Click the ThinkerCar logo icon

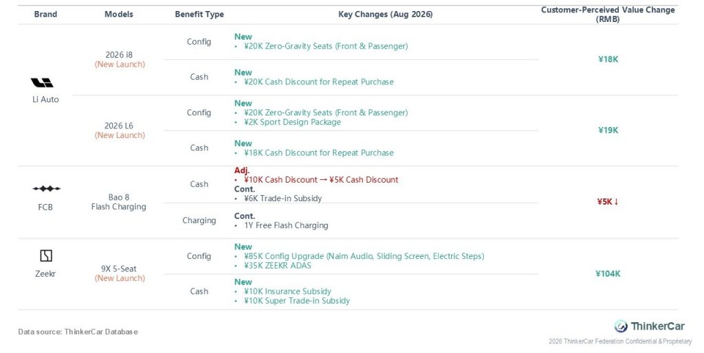(x=621, y=326)
